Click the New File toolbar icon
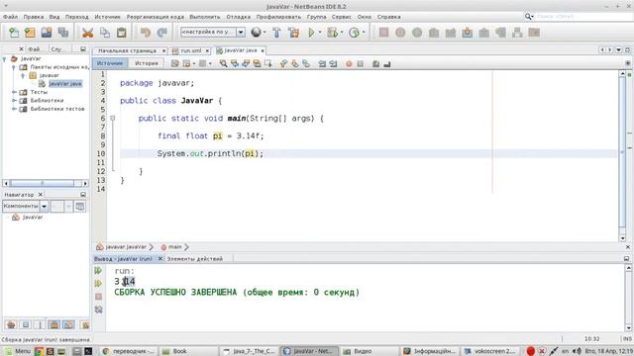This screenshot has height=356, width=634. [13, 33]
